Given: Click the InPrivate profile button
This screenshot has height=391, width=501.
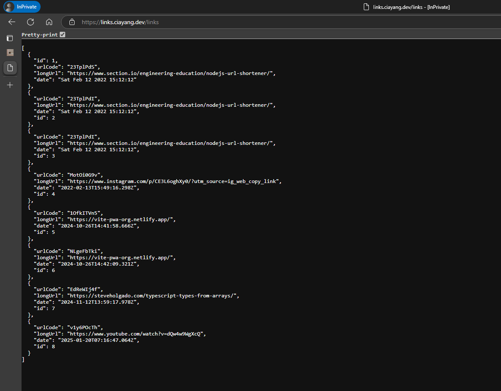Looking at the screenshot, I should tap(22, 7).
